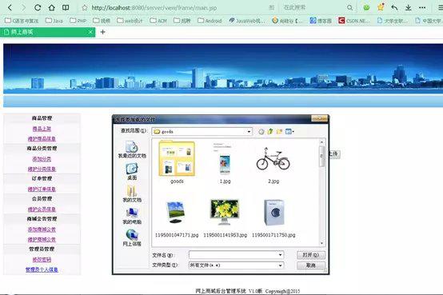Image resolution: width=443 pixels, height=295 pixels.
Task: Open the reading mode book icon
Action: point(66,8)
